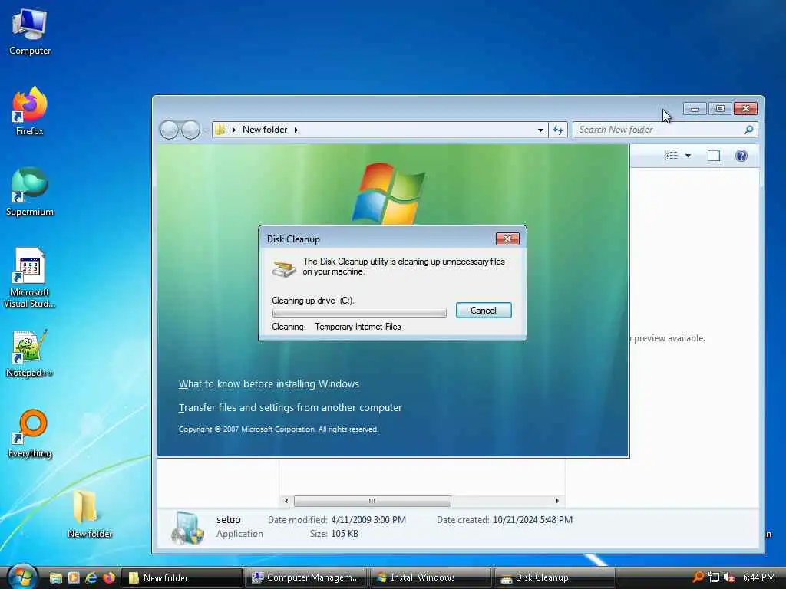Viewport: 786px width, 589px height.
Task: Open Transfer files and settings link
Action: coord(290,408)
